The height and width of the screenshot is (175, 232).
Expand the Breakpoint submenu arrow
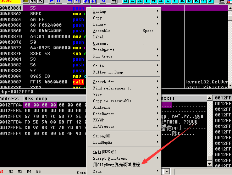pos(158,49)
